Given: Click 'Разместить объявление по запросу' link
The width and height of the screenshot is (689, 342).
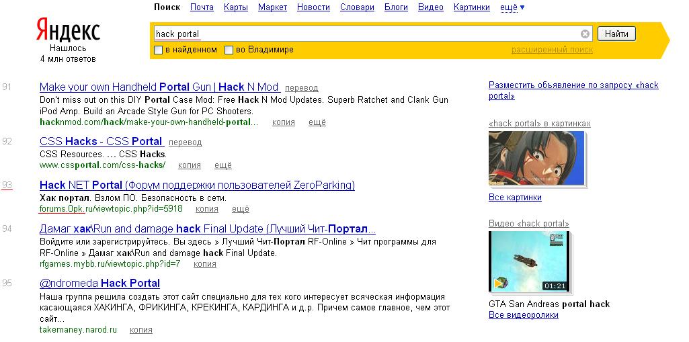Looking at the screenshot, I should tap(573, 90).
